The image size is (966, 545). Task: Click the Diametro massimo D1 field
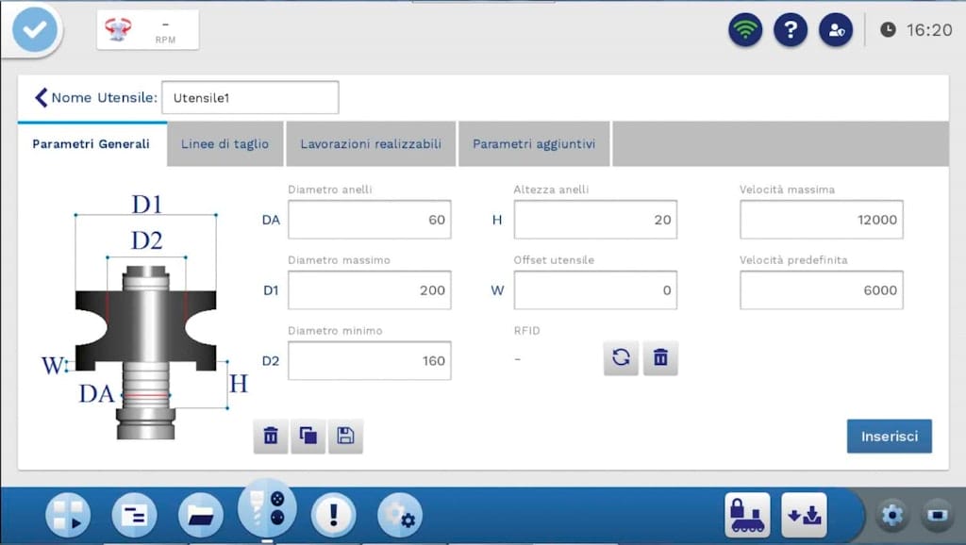tap(369, 290)
